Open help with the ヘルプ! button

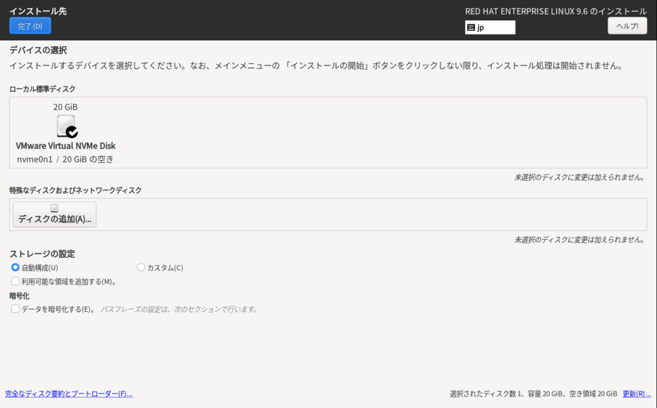coord(627,26)
